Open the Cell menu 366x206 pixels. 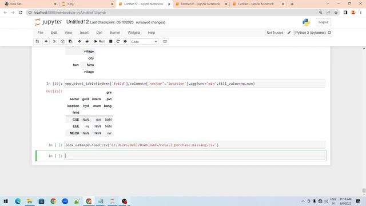pos(99,33)
